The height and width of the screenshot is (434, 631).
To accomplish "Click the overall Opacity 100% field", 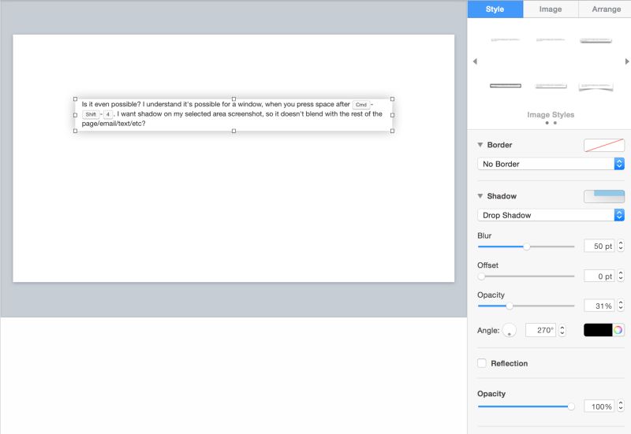I will point(599,406).
